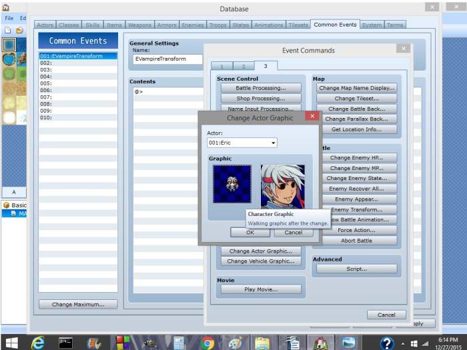Click the tray flag icon beside the signal bars
This screenshot has height=350, width=467.
click(x=414, y=344)
